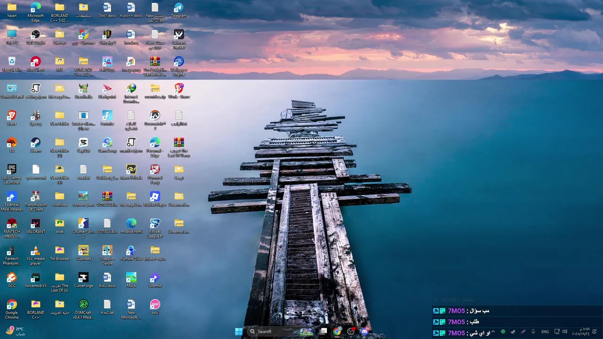Select the CurseForge desktop icon
The image size is (603, 339).
[x=83, y=280]
